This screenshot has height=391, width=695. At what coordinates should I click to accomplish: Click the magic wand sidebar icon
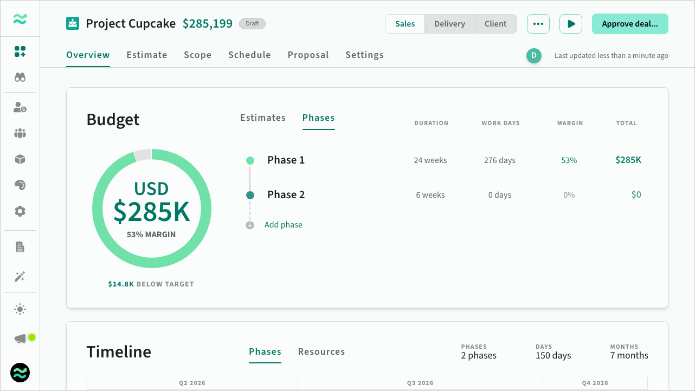point(20,277)
